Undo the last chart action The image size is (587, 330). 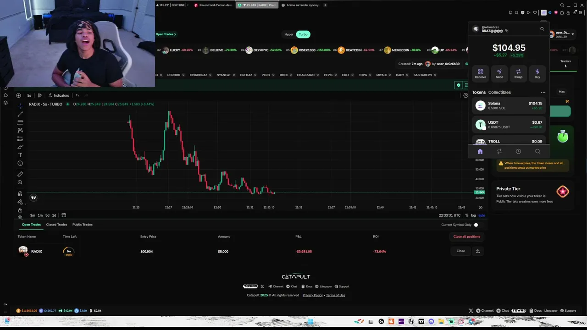point(78,95)
